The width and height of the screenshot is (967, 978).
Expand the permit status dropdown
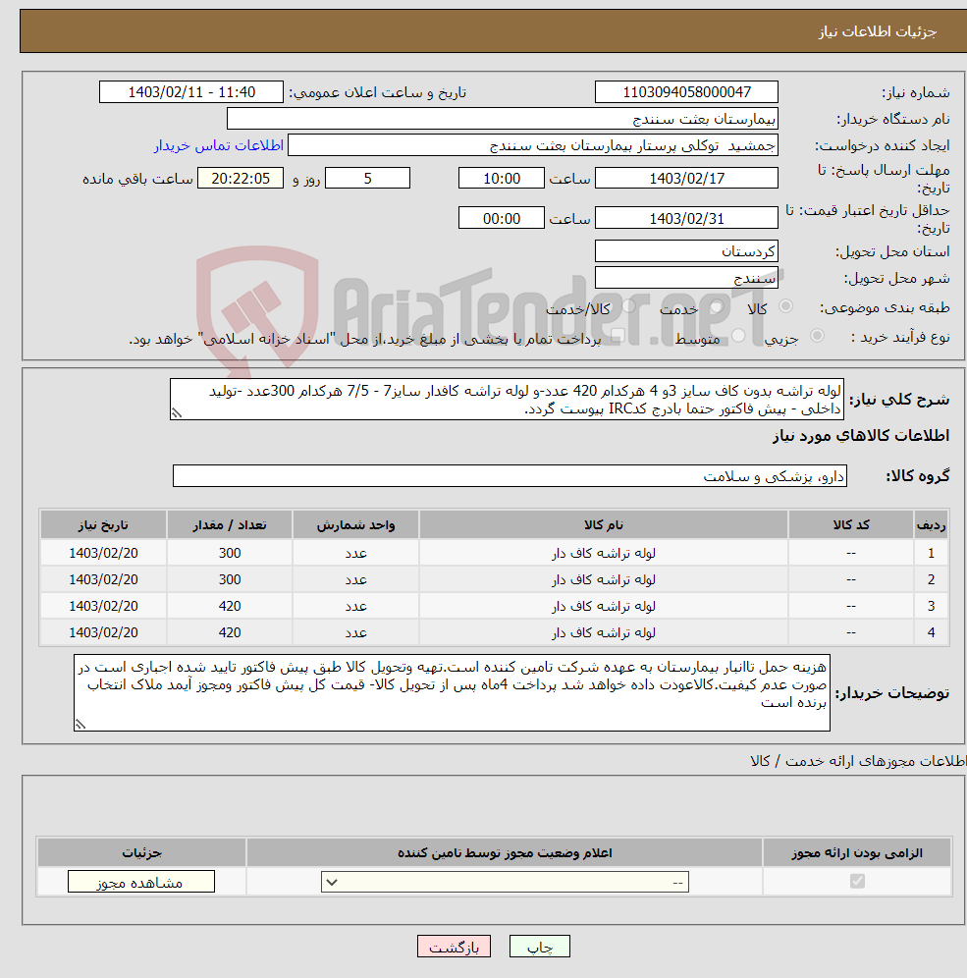click(505, 882)
